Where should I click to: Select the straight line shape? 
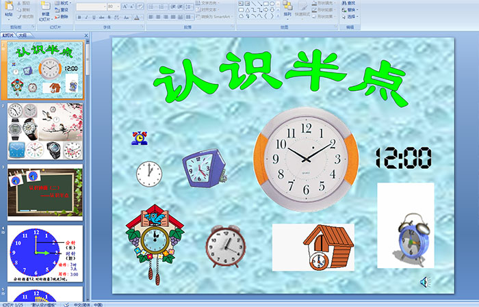tap(254, 3)
